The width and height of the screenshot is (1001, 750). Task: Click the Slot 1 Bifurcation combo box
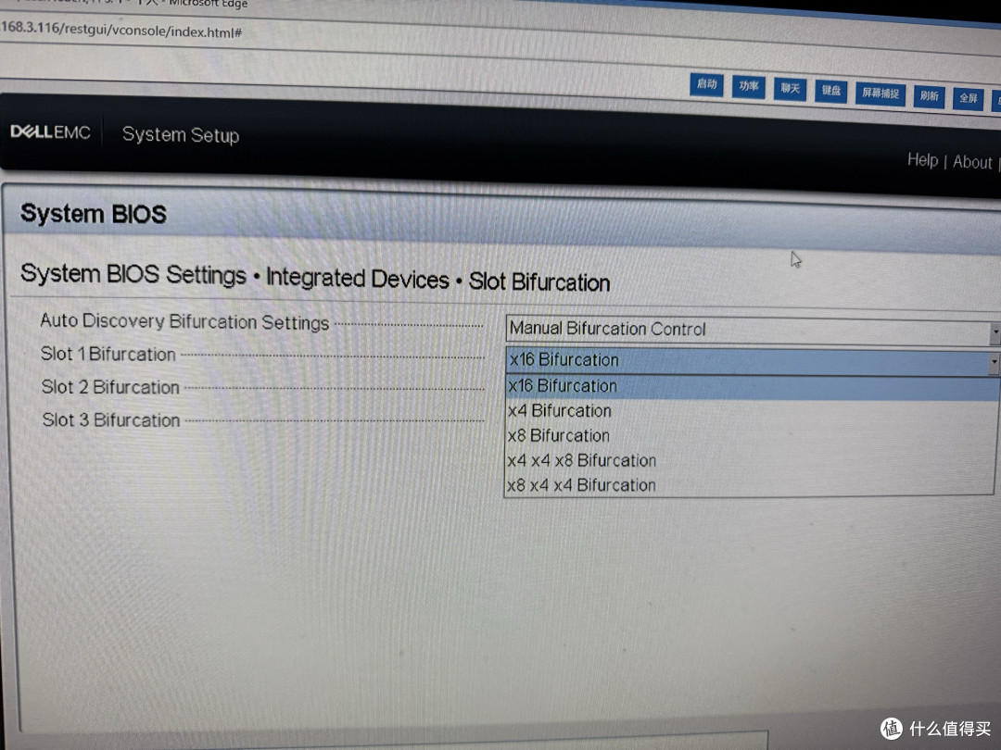pyautogui.click(x=753, y=361)
